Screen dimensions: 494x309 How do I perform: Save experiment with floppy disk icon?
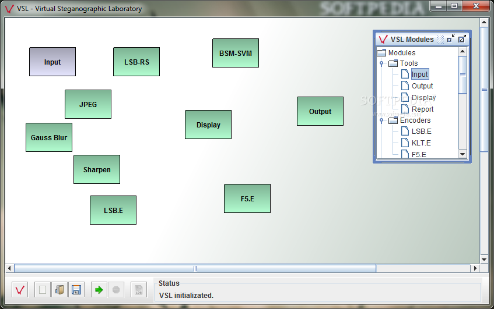click(x=76, y=290)
